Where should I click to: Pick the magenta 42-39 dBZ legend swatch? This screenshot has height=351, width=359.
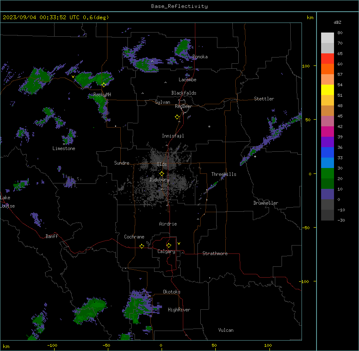coord(327,131)
